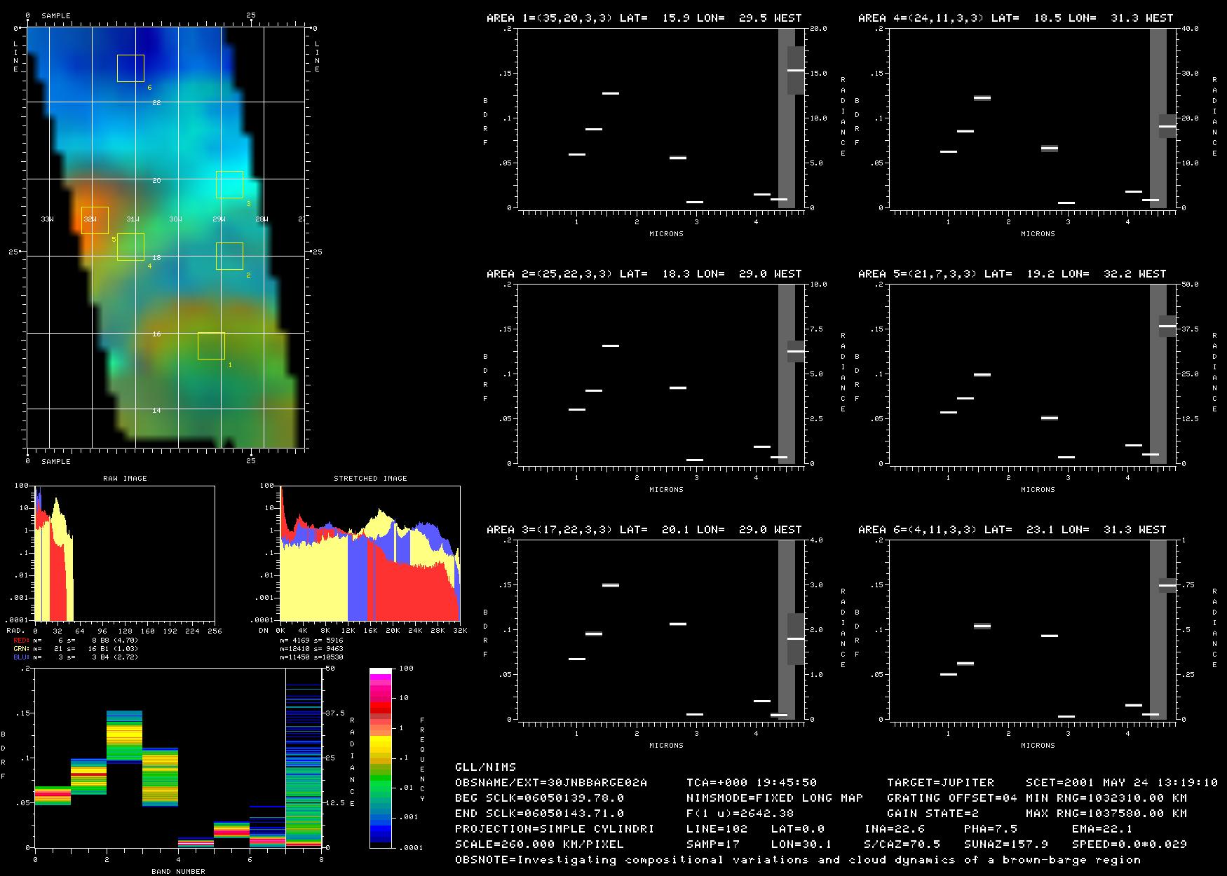Click the OBSNAME/EXT=30JNBBARGE02A field
This screenshot has height=876, width=1227.
551,783
